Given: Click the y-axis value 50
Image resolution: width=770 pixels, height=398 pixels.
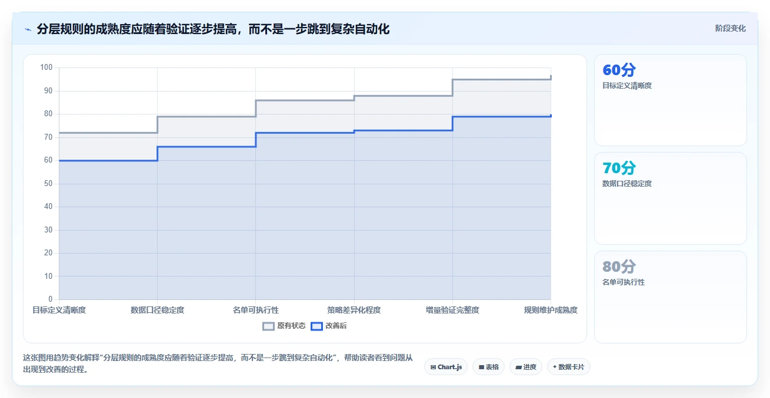Looking at the screenshot, I should (x=48, y=184).
